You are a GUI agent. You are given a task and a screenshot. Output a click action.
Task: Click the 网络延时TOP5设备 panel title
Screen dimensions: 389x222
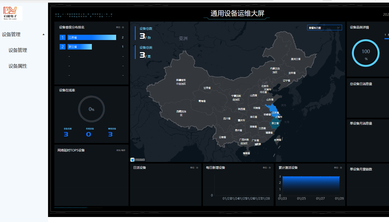(x=71, y=150)
